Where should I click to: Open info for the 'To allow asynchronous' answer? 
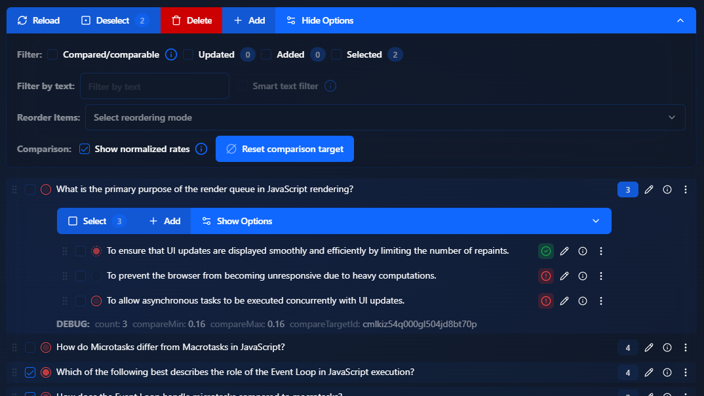(583, 301)
